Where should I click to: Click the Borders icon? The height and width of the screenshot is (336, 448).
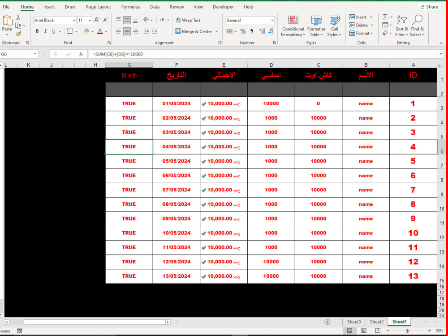(70, 31)
